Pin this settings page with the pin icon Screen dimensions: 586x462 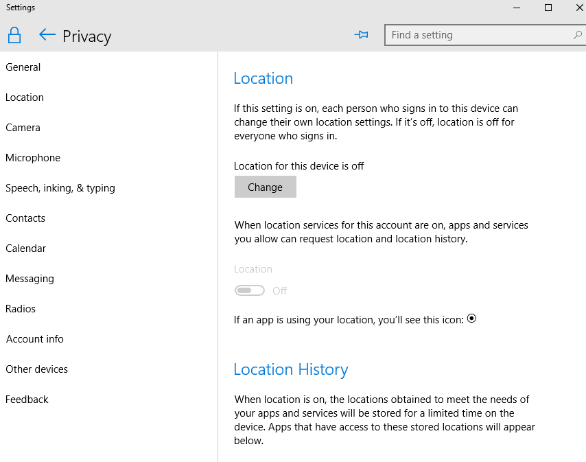point(361,35)
